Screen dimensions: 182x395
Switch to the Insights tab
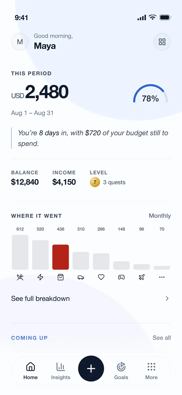tap(61, 371)
